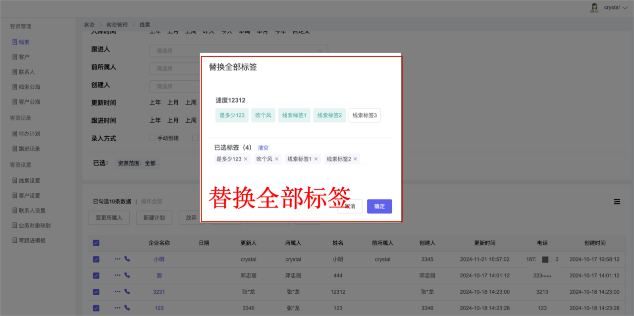This screenshot has width=634, height=316.
Task: Click 客资 in the breadcrumb
Action: pyautogui.click(x=89, y=25)
